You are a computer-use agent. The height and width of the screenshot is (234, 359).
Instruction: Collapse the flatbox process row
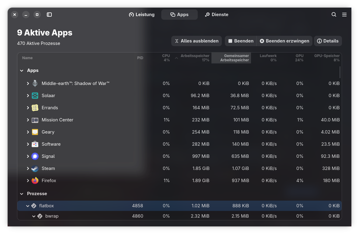tap(28, 206)
